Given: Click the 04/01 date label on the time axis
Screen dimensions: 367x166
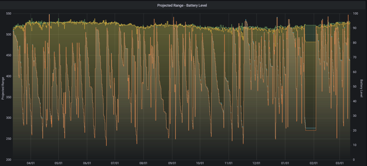Looking at the screenshot, I should pos(31,163).
